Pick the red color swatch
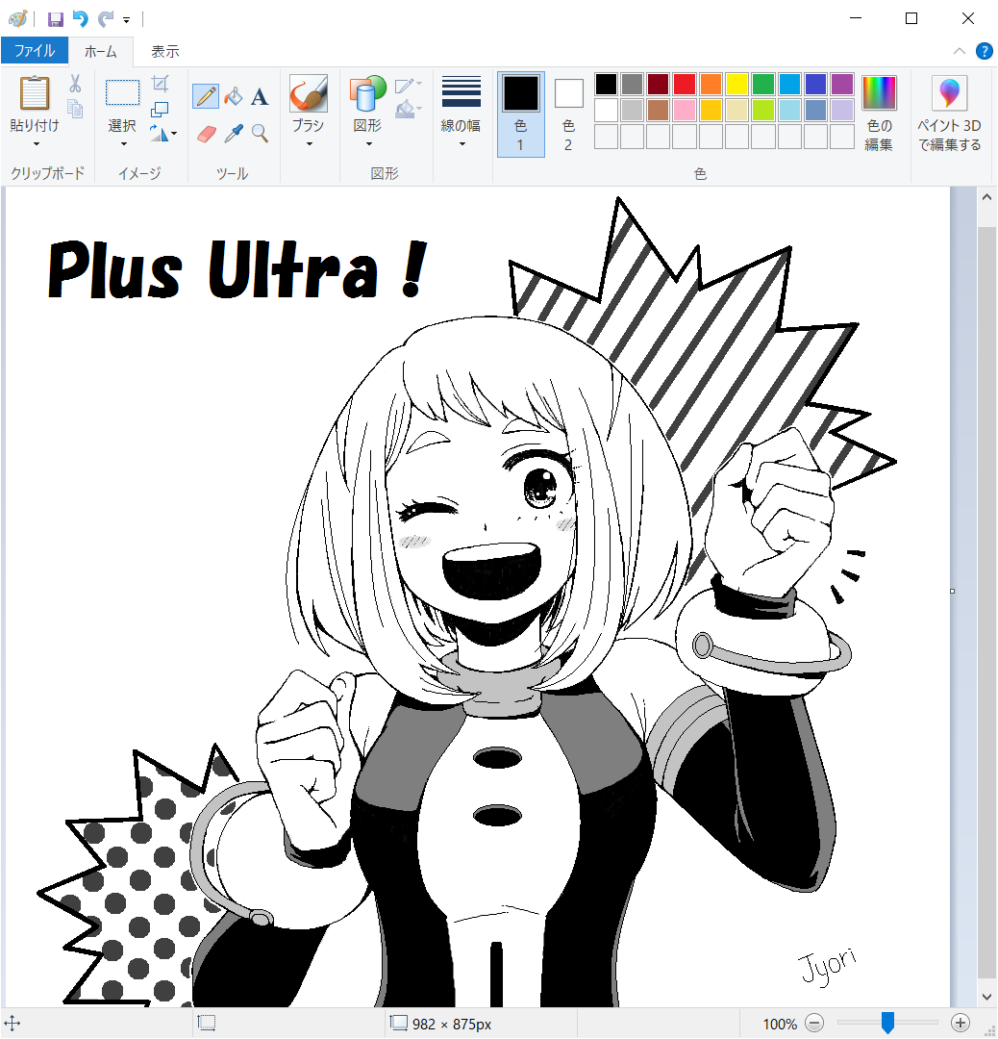The width and height of the screenshot is (998, 1039). click(x=685, y=84)
